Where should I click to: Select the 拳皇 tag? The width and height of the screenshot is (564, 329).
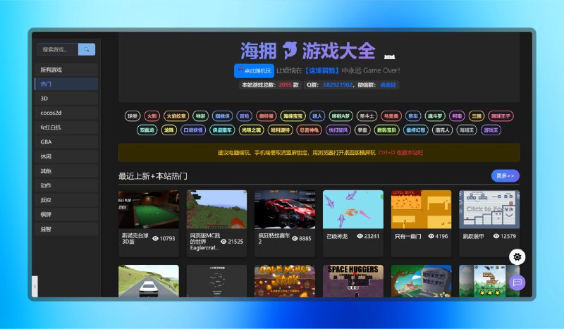pos(362,130)
